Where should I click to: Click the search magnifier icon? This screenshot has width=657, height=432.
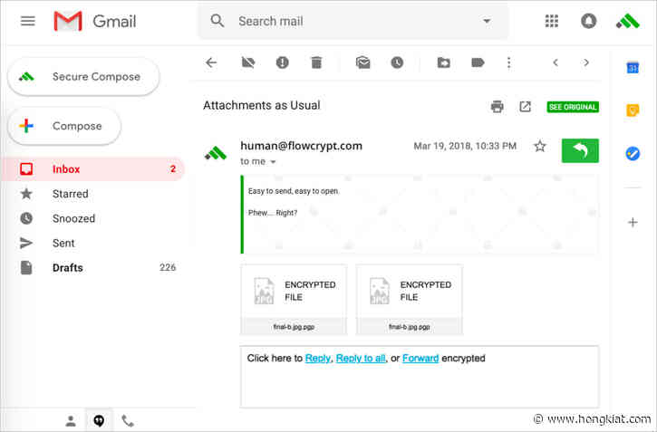(217, 21)
